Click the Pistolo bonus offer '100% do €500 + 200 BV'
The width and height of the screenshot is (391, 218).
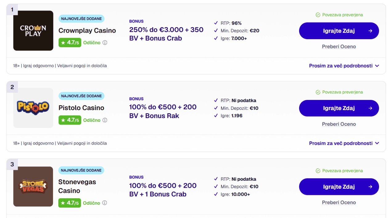point(163,111)
